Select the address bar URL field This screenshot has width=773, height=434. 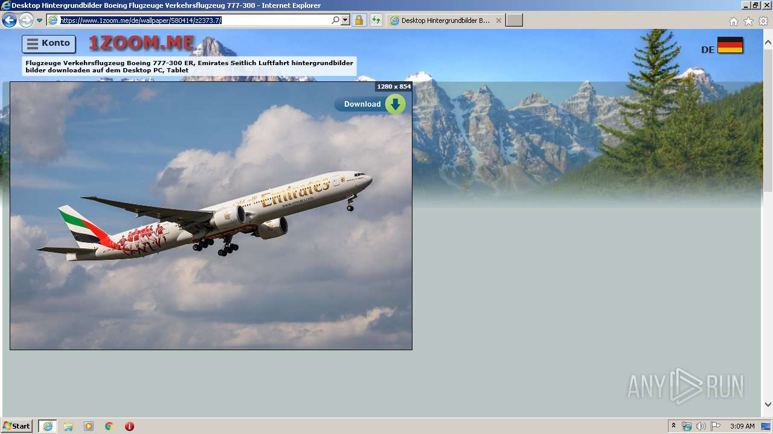tap(194, 20)
